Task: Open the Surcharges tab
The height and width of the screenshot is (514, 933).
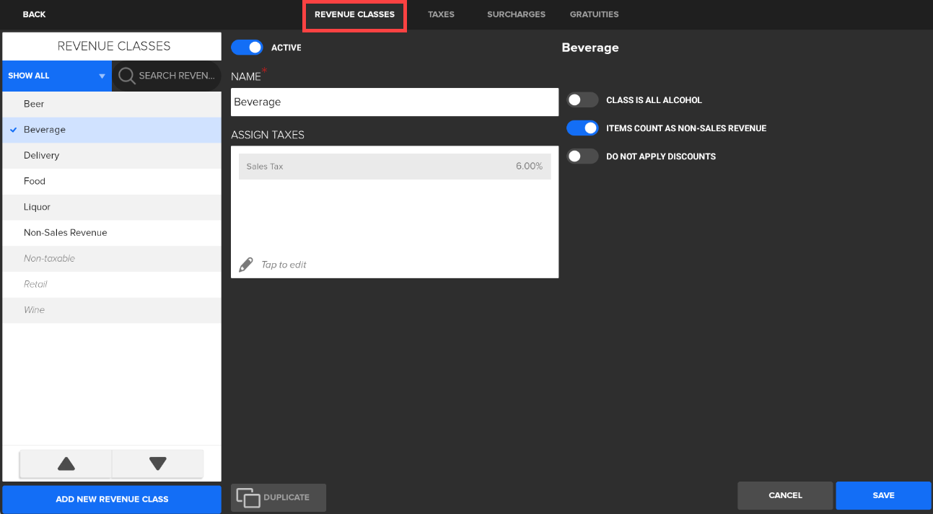Action: (x=516, y=14)
